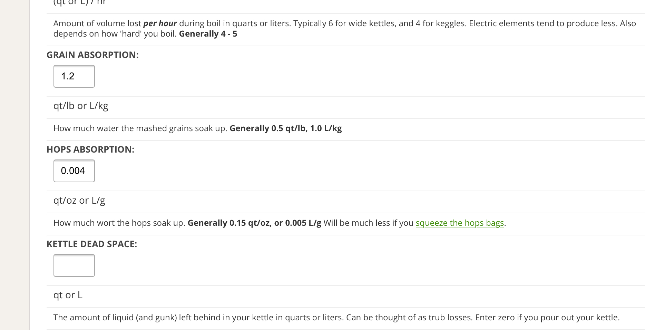
Task: Click the '(qt or L) / hr' unit text
Action: [79, 2]
